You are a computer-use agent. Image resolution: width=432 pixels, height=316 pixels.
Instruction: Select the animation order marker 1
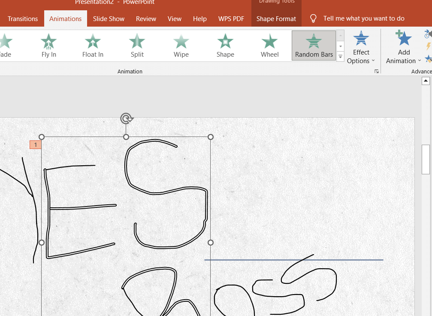(35, 145)
